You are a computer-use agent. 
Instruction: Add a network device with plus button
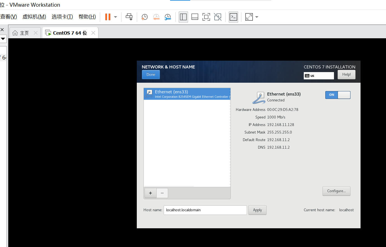150,193
